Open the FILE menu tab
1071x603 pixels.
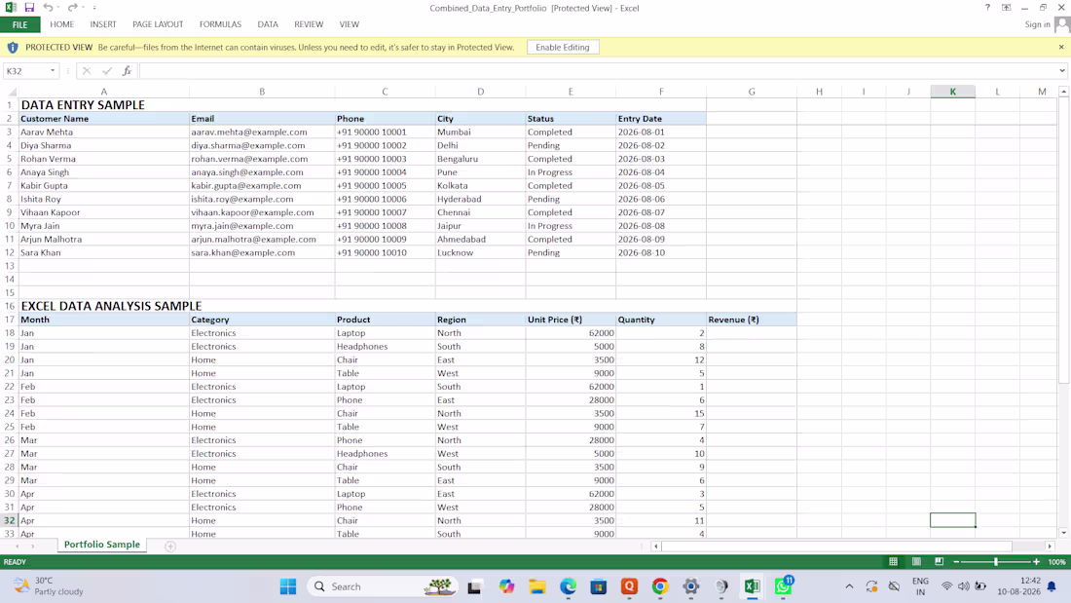(x=19, y=24)
